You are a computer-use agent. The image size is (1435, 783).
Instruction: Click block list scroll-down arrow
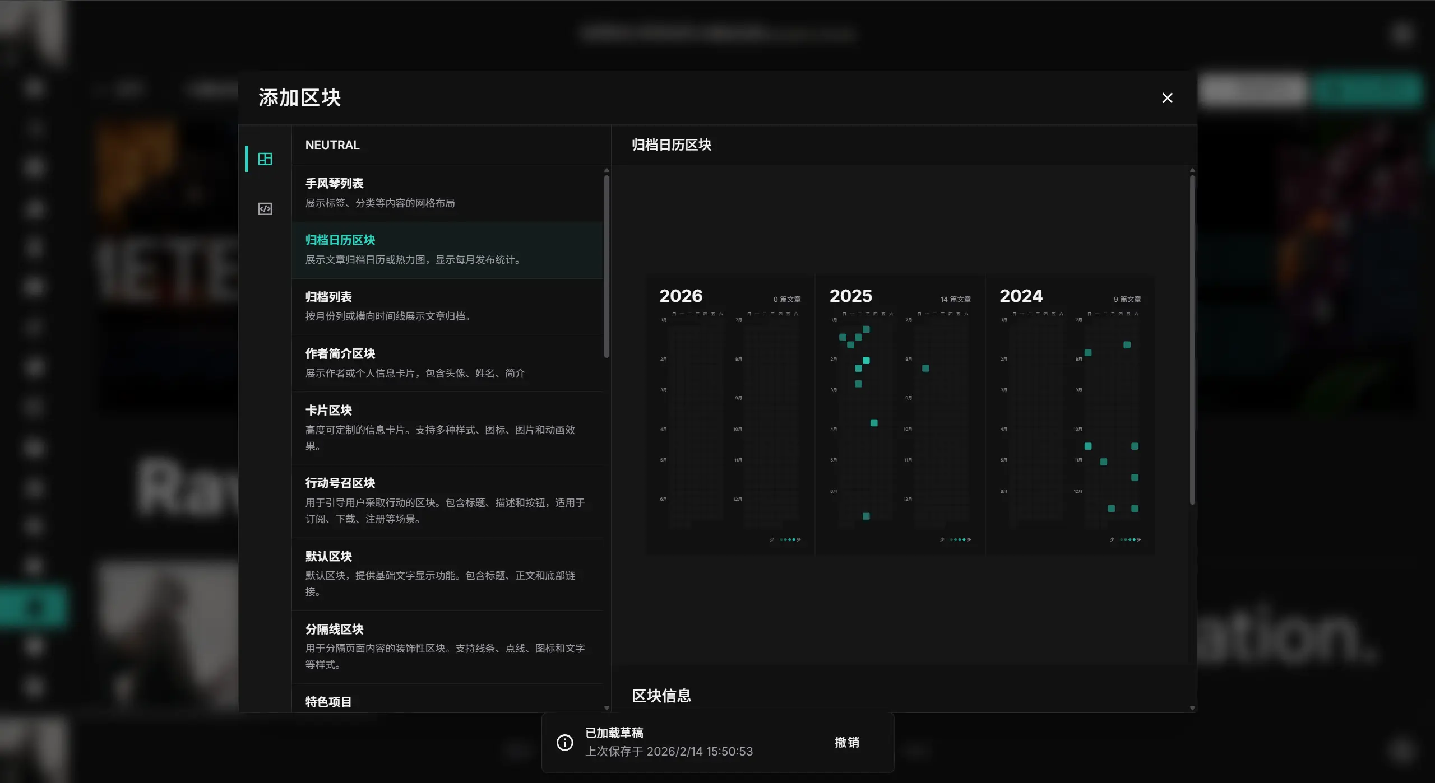point(607,708)
